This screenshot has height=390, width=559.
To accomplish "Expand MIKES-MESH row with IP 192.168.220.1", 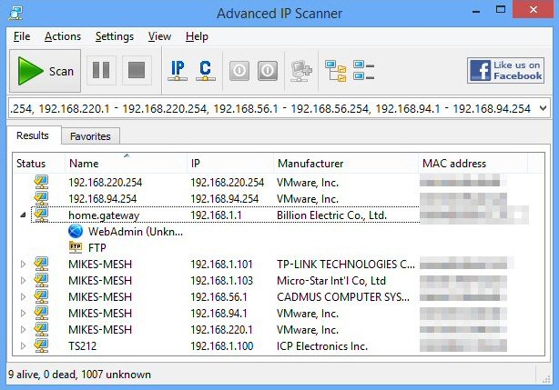I will tap(23, 329).
